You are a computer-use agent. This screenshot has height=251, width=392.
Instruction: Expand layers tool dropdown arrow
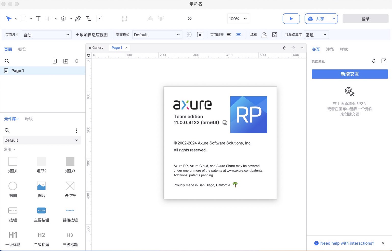[x=71, y=19]
